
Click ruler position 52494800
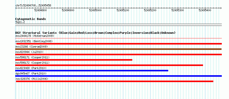40,10
